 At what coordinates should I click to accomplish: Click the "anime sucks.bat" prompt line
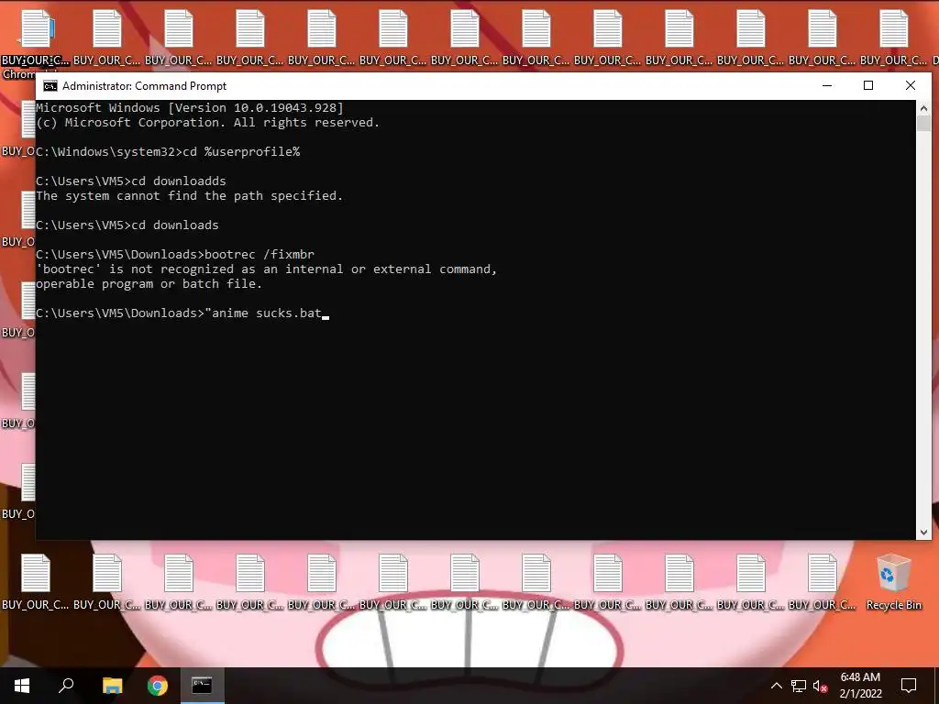[182, 313]
